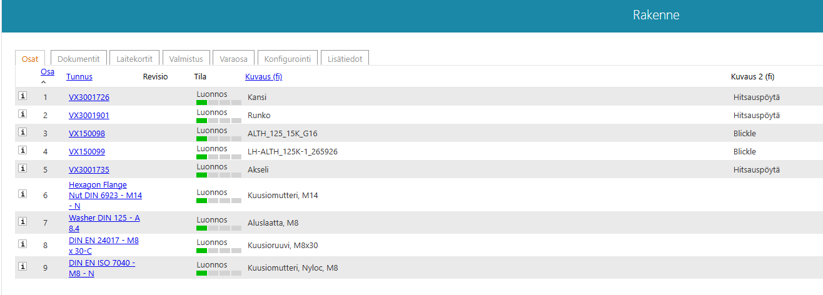Viewport: 823px width, 295px height.
Task: Click the info icon for row 1 Kansi
Action: (23, 96)
